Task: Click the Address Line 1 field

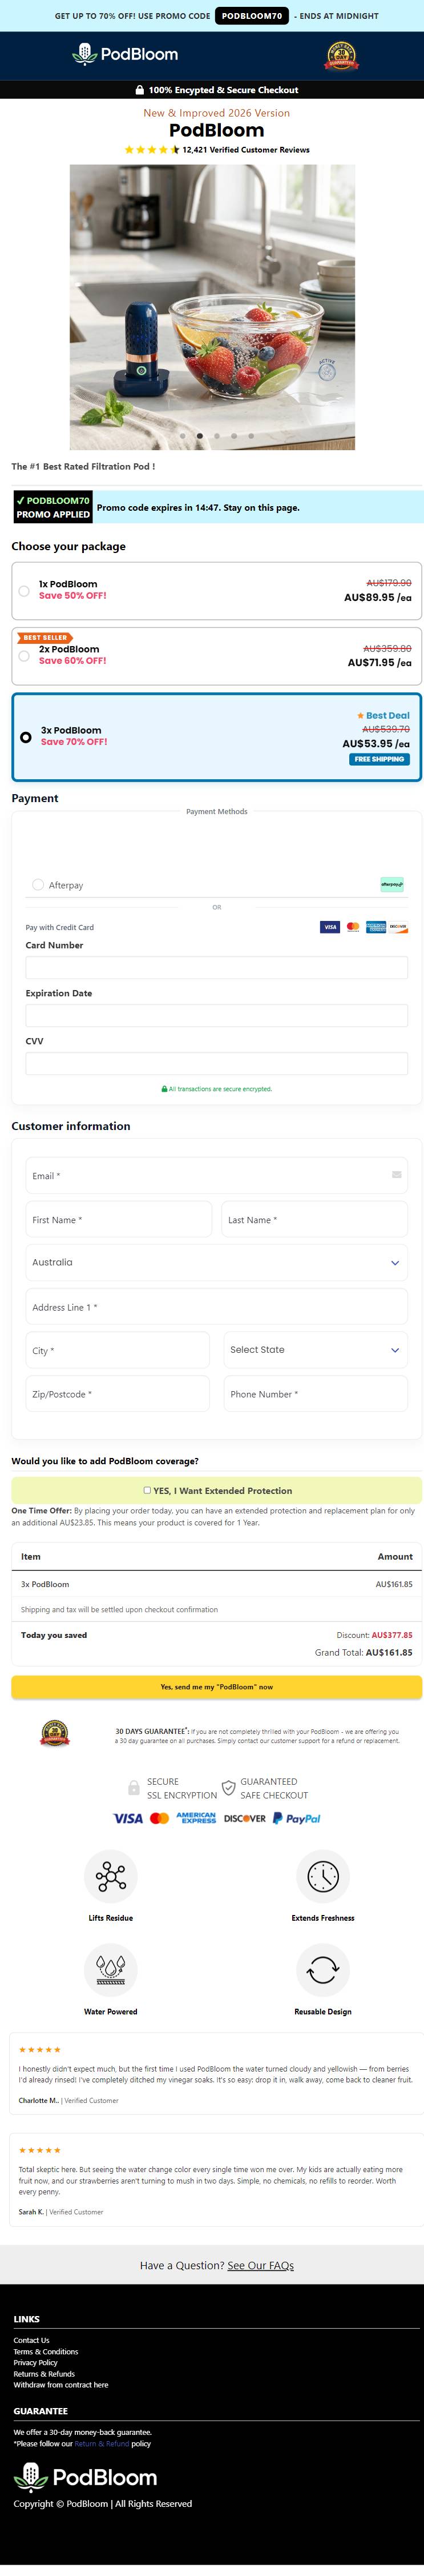Action: (217, 1307)
